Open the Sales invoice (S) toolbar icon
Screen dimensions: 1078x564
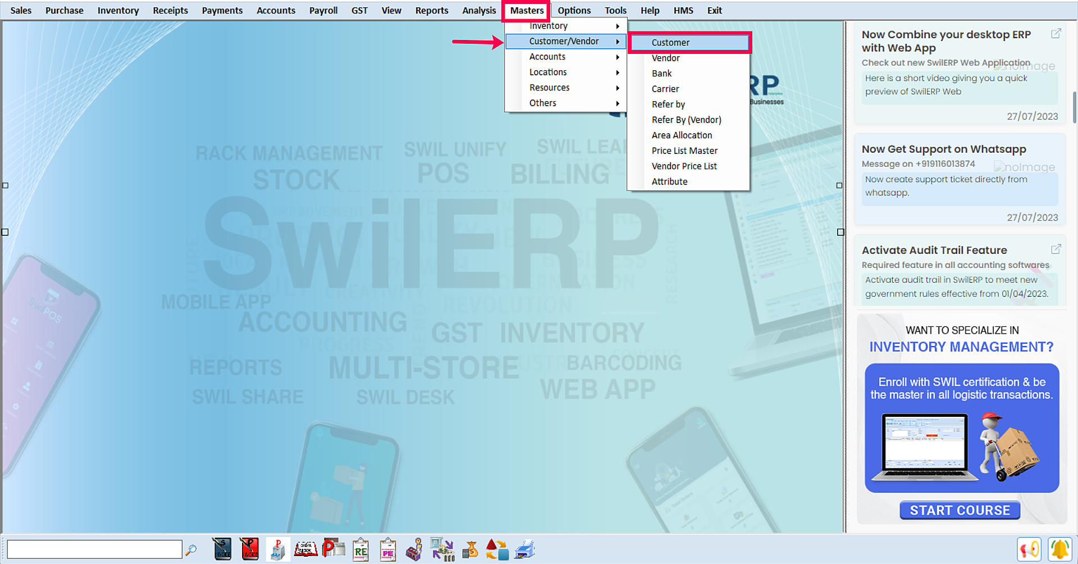[x=222, y=549]
